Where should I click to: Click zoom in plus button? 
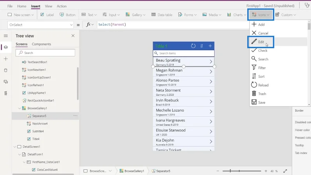266,171
